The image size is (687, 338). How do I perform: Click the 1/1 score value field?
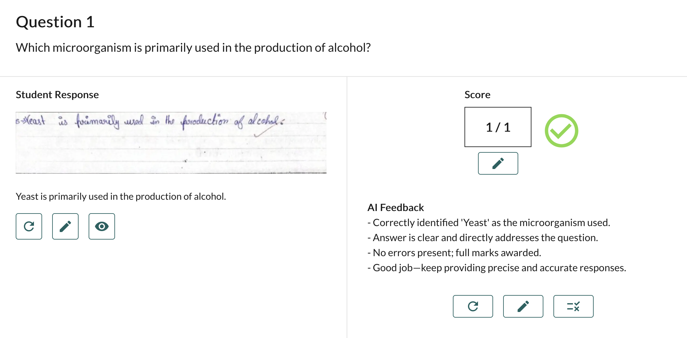(x=497, y=127)
